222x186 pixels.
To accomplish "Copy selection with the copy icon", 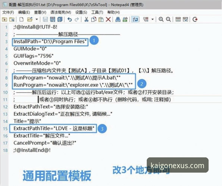I will click(x=93, y=19).
